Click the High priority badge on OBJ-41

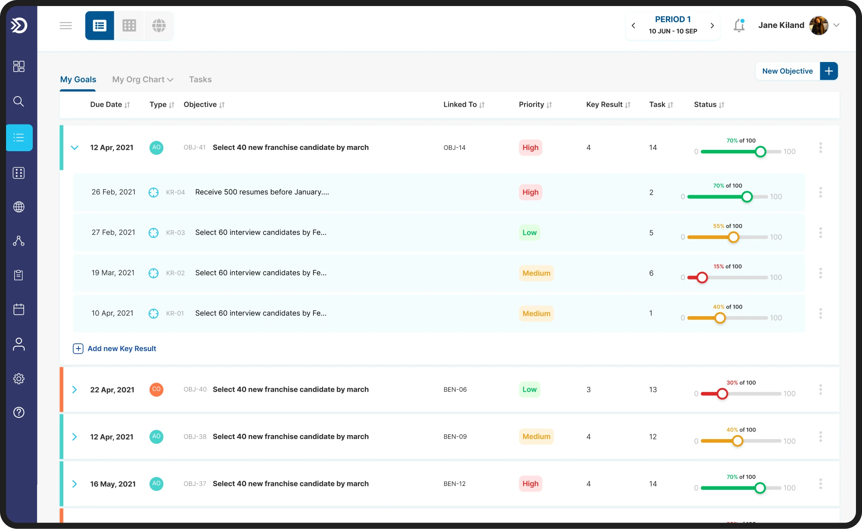coord(530,148)
